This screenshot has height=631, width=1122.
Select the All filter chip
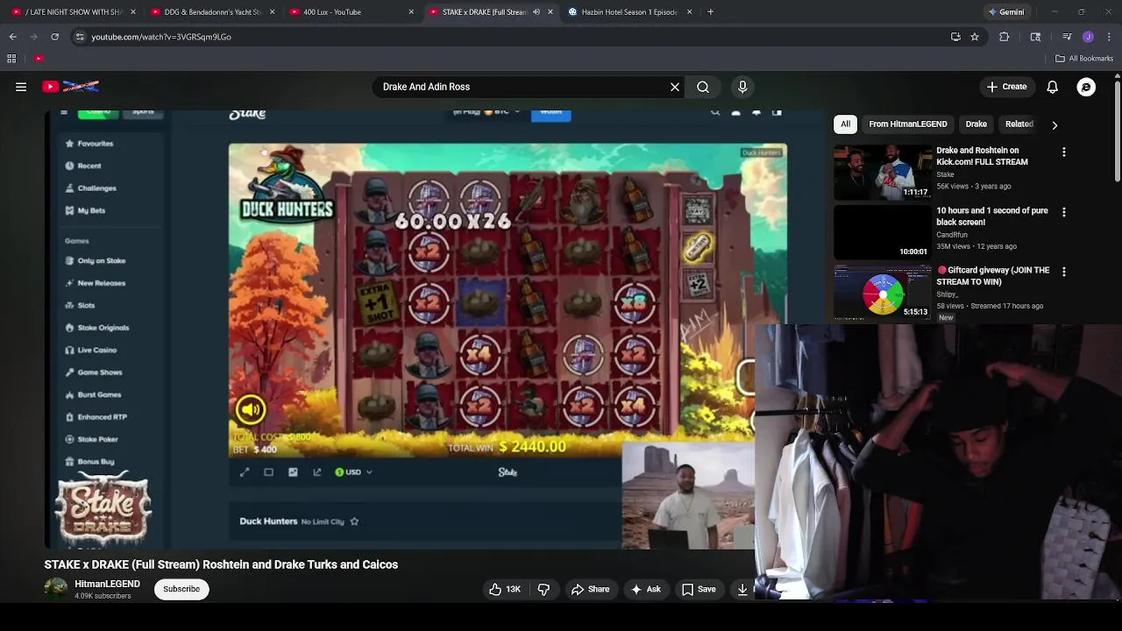(x=845, y=124)
